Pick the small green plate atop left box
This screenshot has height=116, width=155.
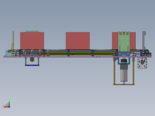[x=32, y=32]
